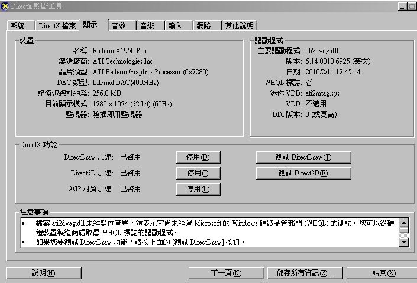Click the 說明(H) help button
The height and width of the screenshot is (283, 417).
(44, 273)
